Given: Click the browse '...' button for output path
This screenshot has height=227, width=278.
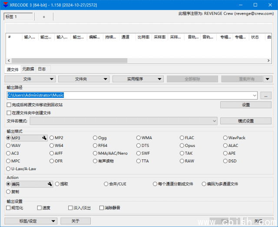Looking at the screenshot, I should point(266,95).
